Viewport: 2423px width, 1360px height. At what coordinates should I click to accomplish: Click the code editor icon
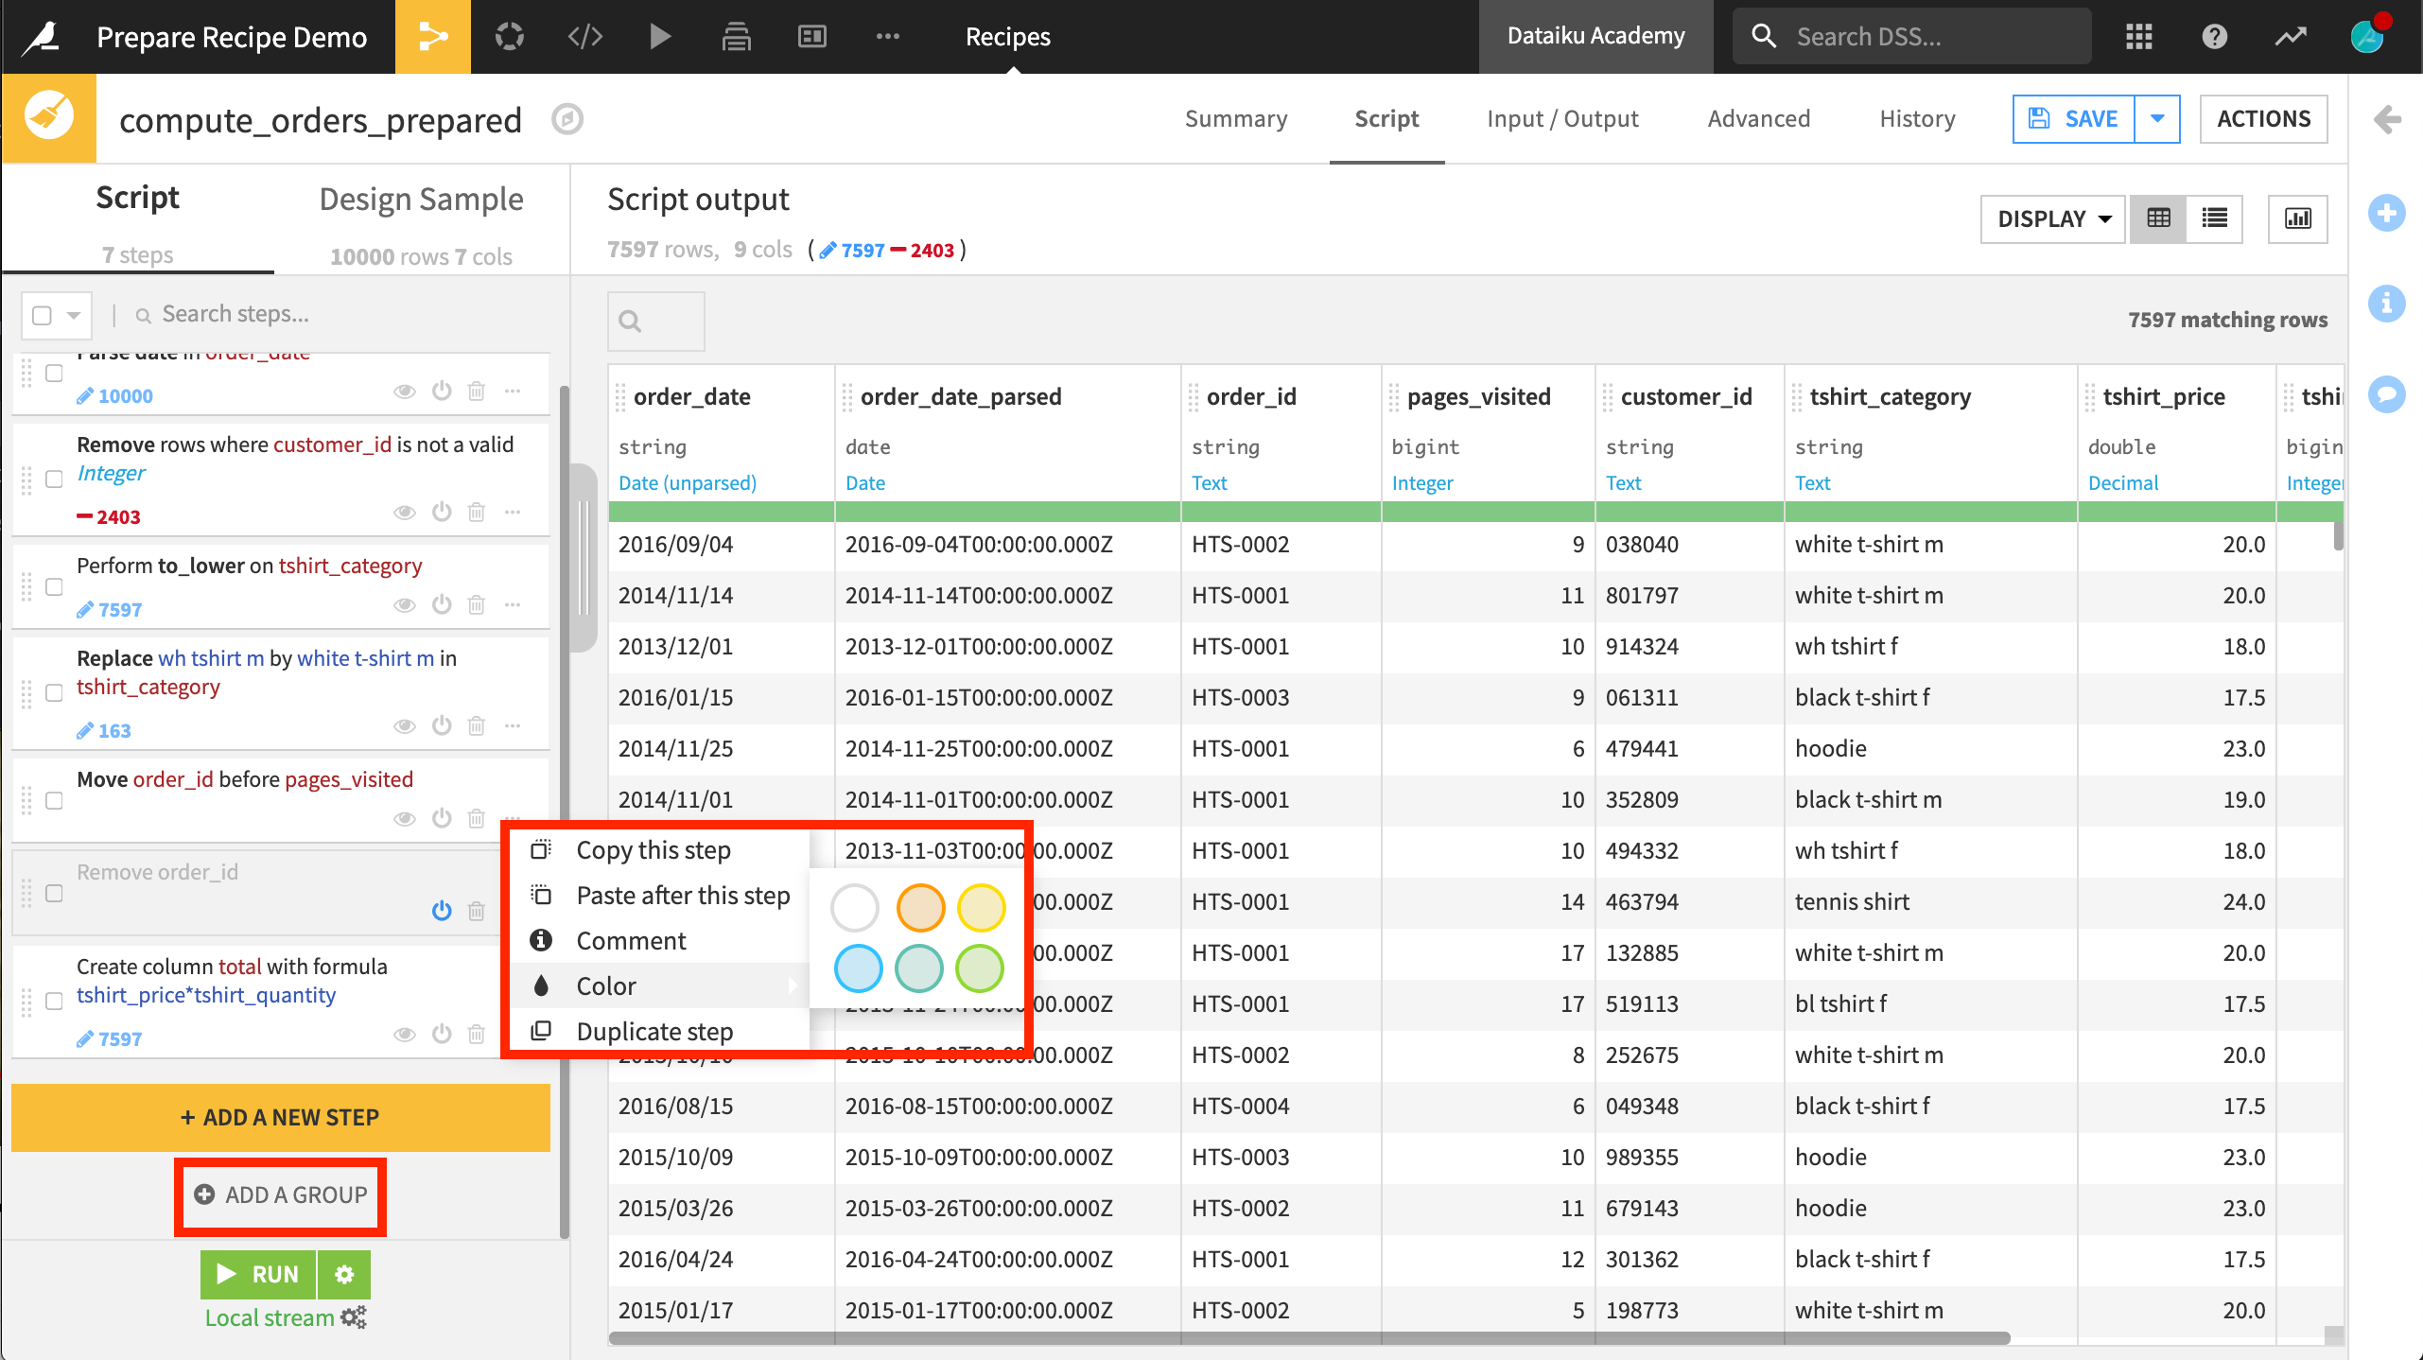(x=585, y=37)
